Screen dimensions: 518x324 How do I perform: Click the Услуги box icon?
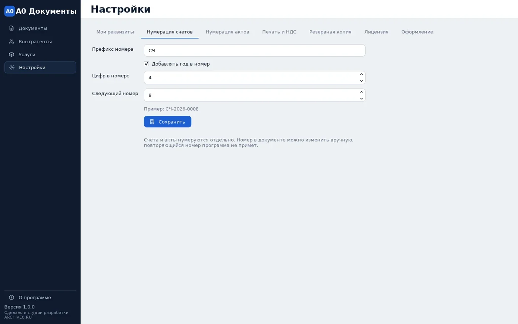coord(11,54)
